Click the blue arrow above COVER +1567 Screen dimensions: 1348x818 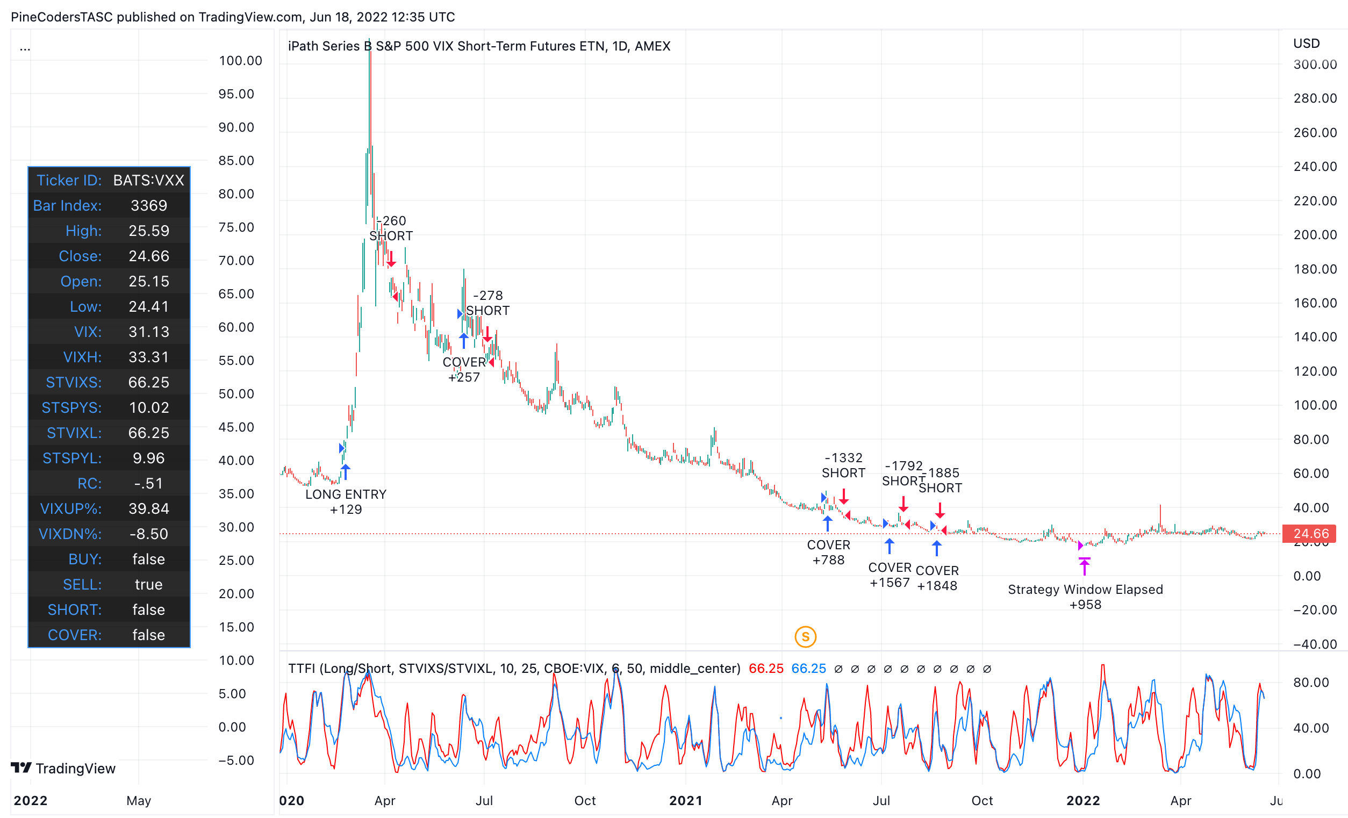point(890,546)
